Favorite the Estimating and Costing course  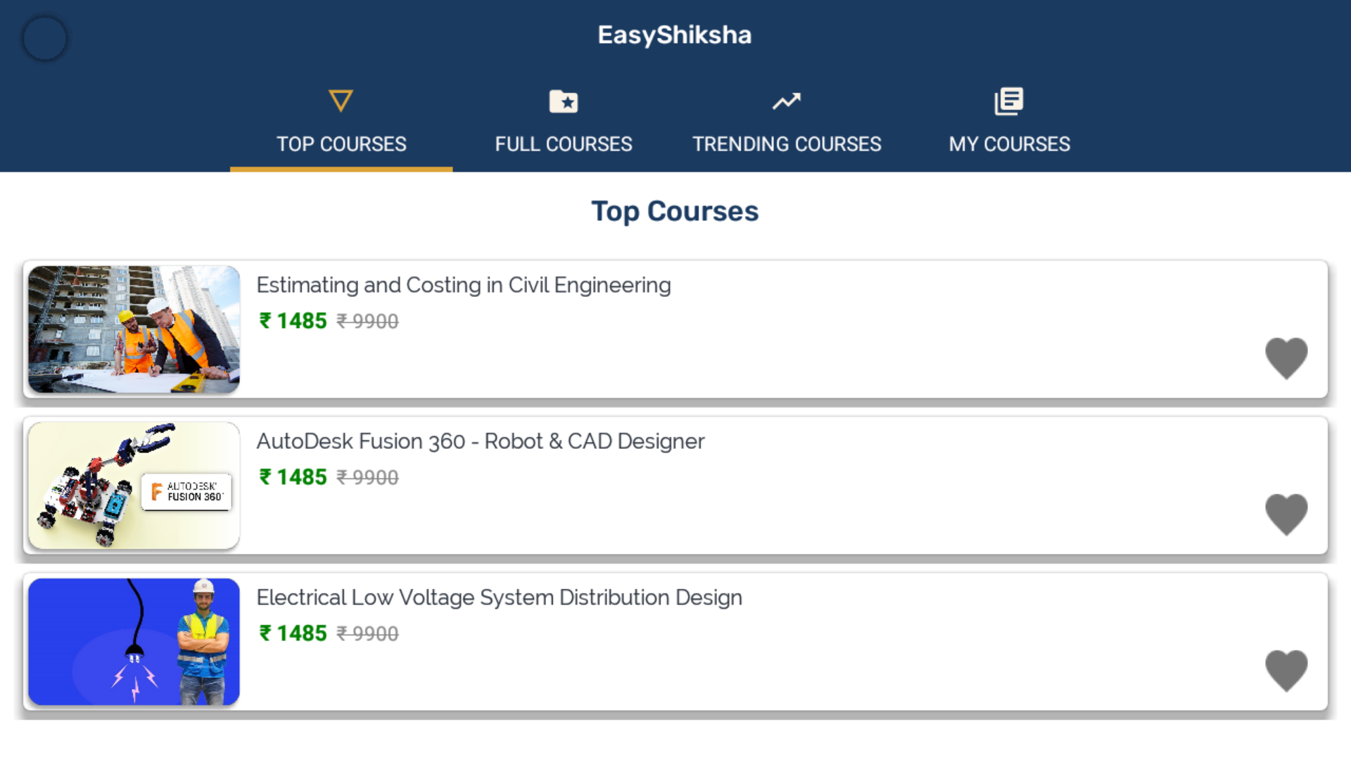point(1287,358)
